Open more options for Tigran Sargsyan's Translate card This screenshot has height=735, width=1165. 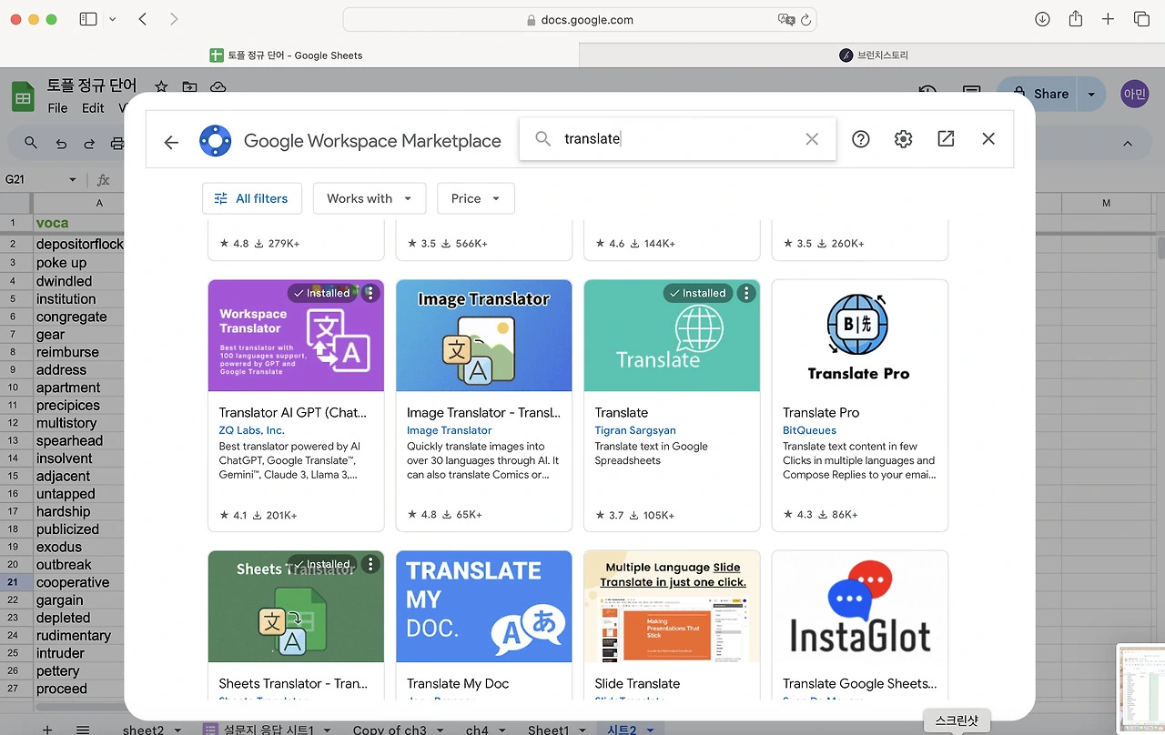click(x=746, y=293)
